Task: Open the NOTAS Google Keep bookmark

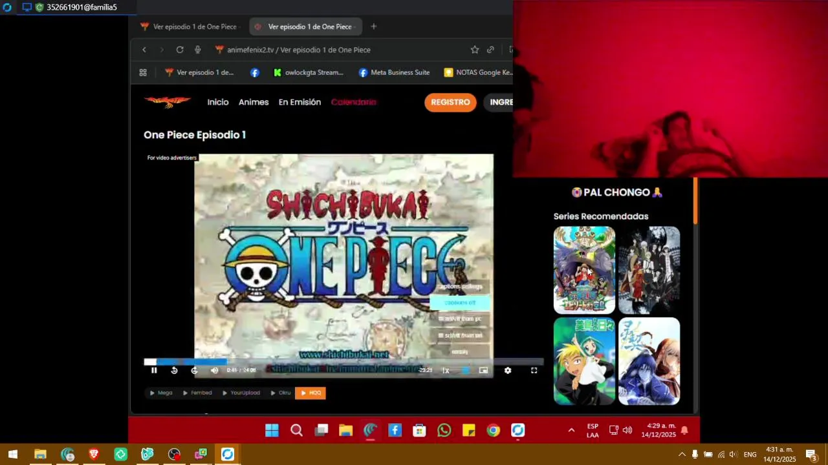Action: (478, 72)
